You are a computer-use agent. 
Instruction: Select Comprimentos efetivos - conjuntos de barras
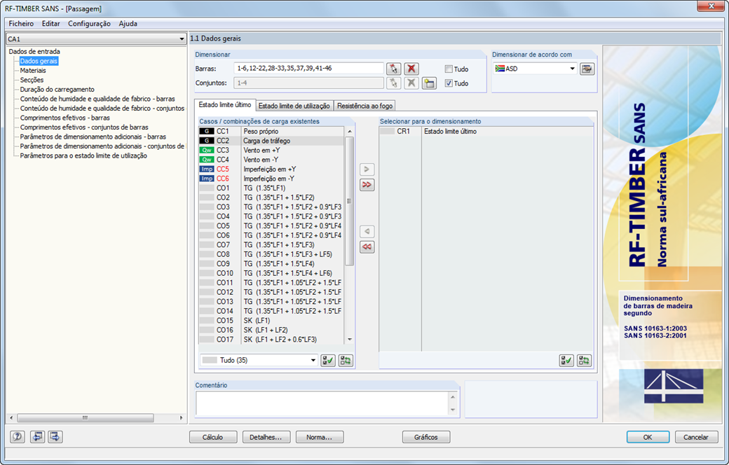click(x=84, y=127)
